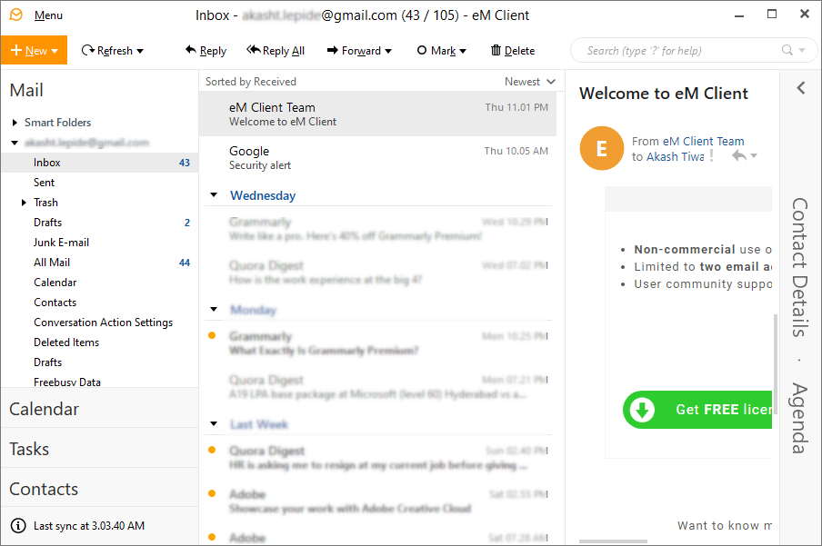Expand the Smart Folders tree

[x=15, y=123]
